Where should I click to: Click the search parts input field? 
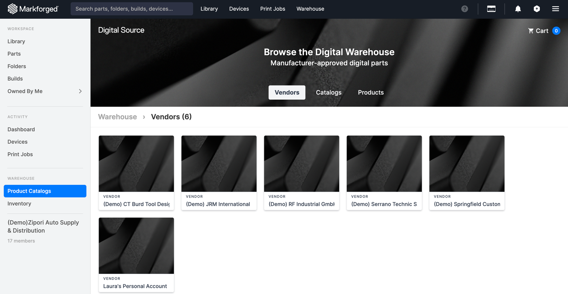(132, 9)
